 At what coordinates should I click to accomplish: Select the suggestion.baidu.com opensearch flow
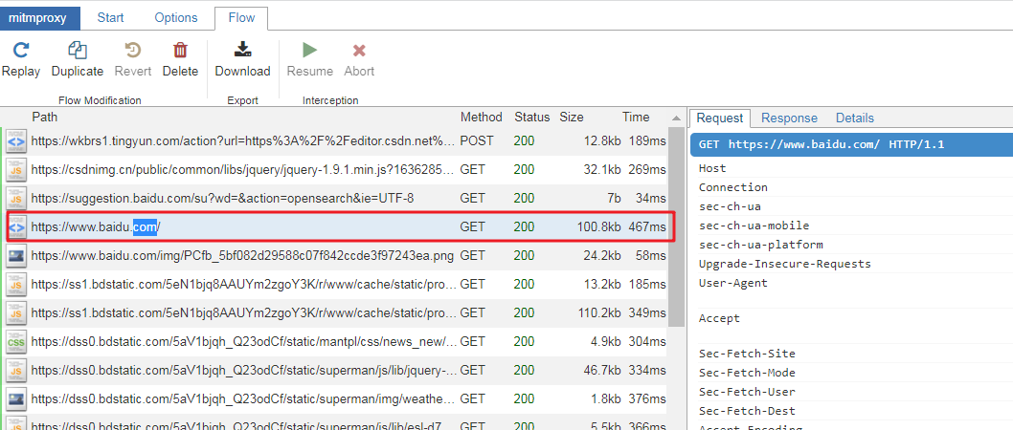coord(336,198)
